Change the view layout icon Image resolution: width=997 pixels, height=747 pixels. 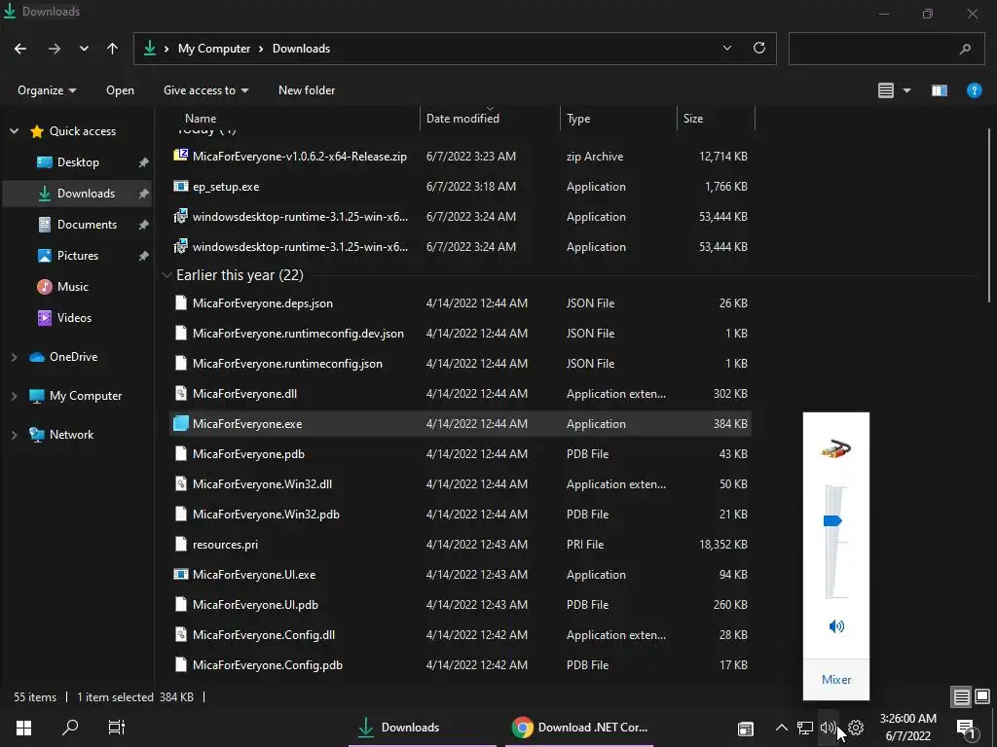pos(886,90)
